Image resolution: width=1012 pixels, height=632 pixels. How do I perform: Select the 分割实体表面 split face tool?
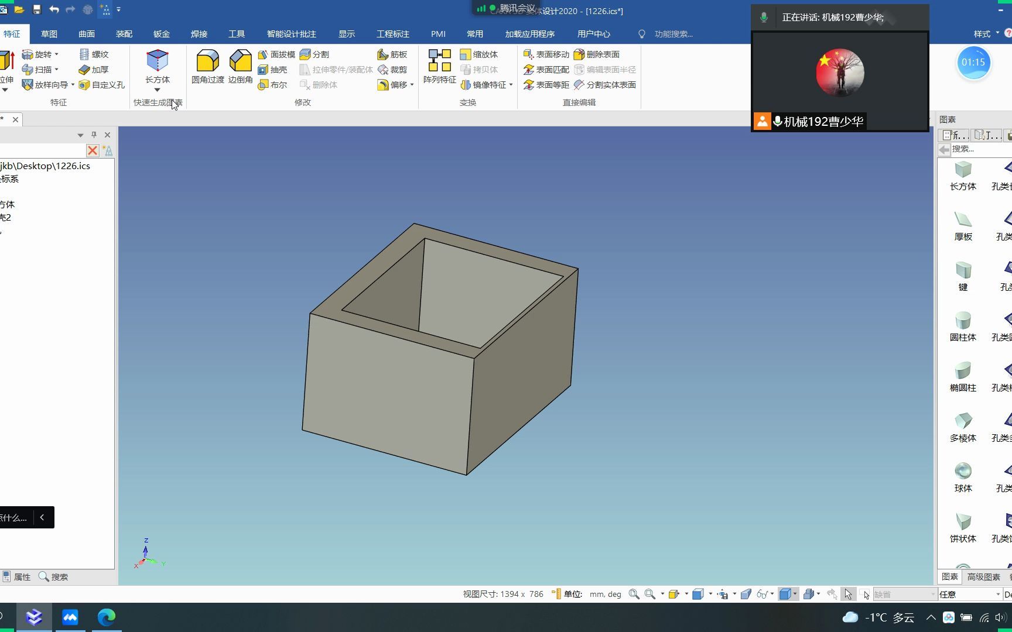pos(604,85)
